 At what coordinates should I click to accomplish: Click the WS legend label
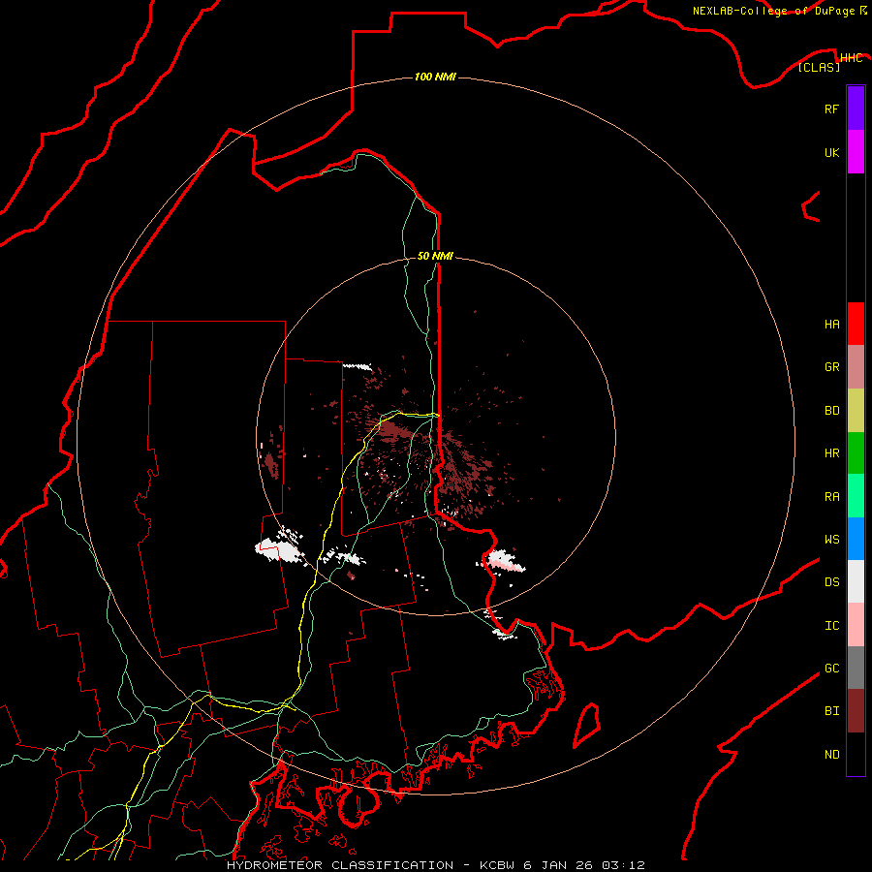coord(831,540)
